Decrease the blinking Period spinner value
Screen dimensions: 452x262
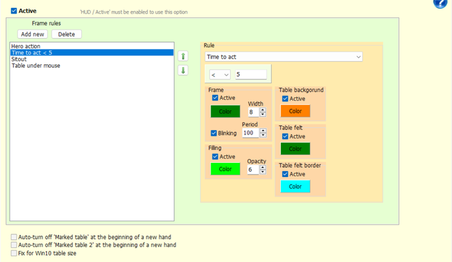pos(263,135)
